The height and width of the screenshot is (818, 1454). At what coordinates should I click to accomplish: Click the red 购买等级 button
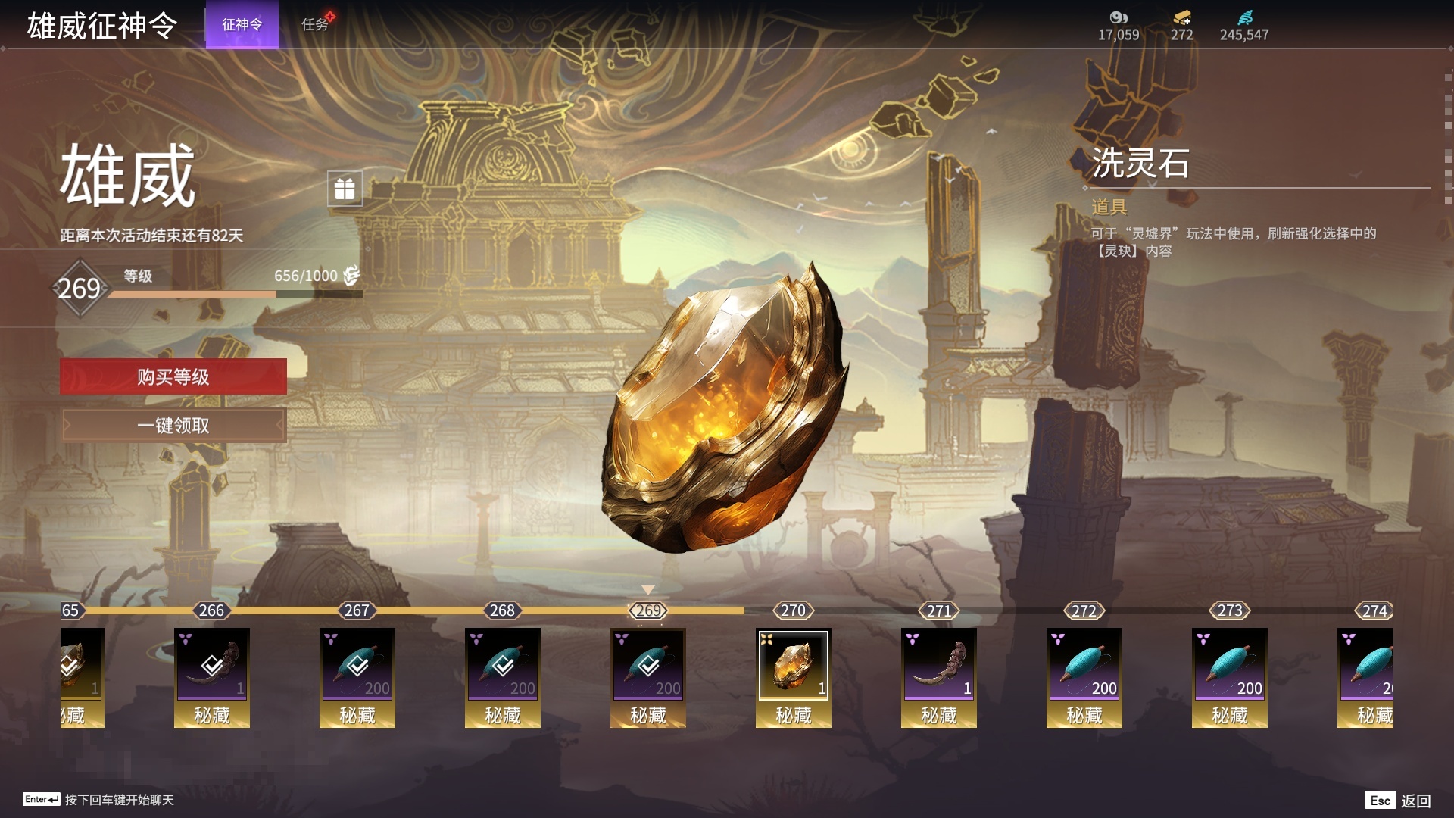tap(173, 376)
